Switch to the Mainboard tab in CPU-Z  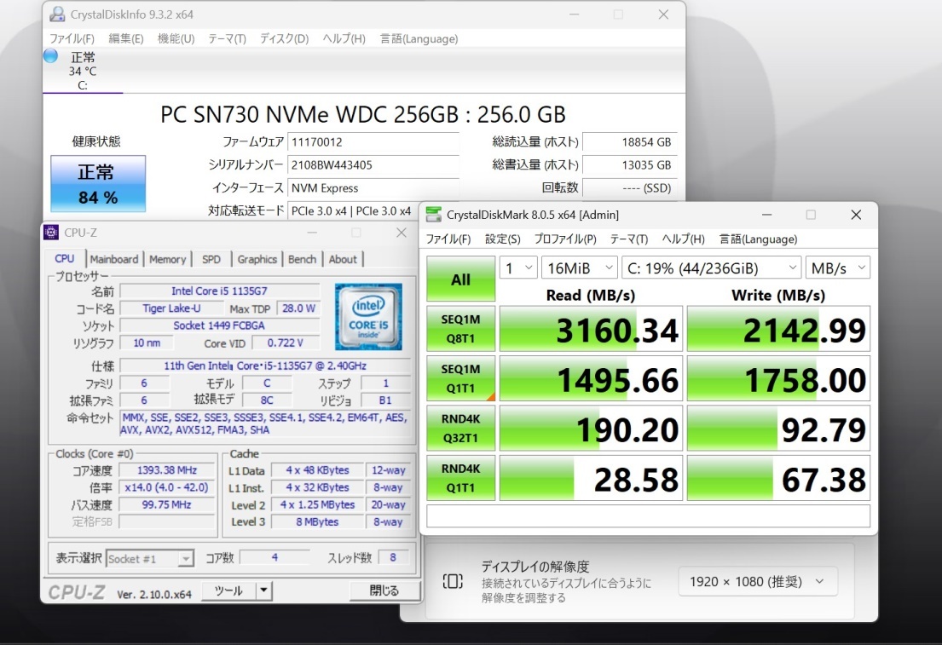(114, 259)
